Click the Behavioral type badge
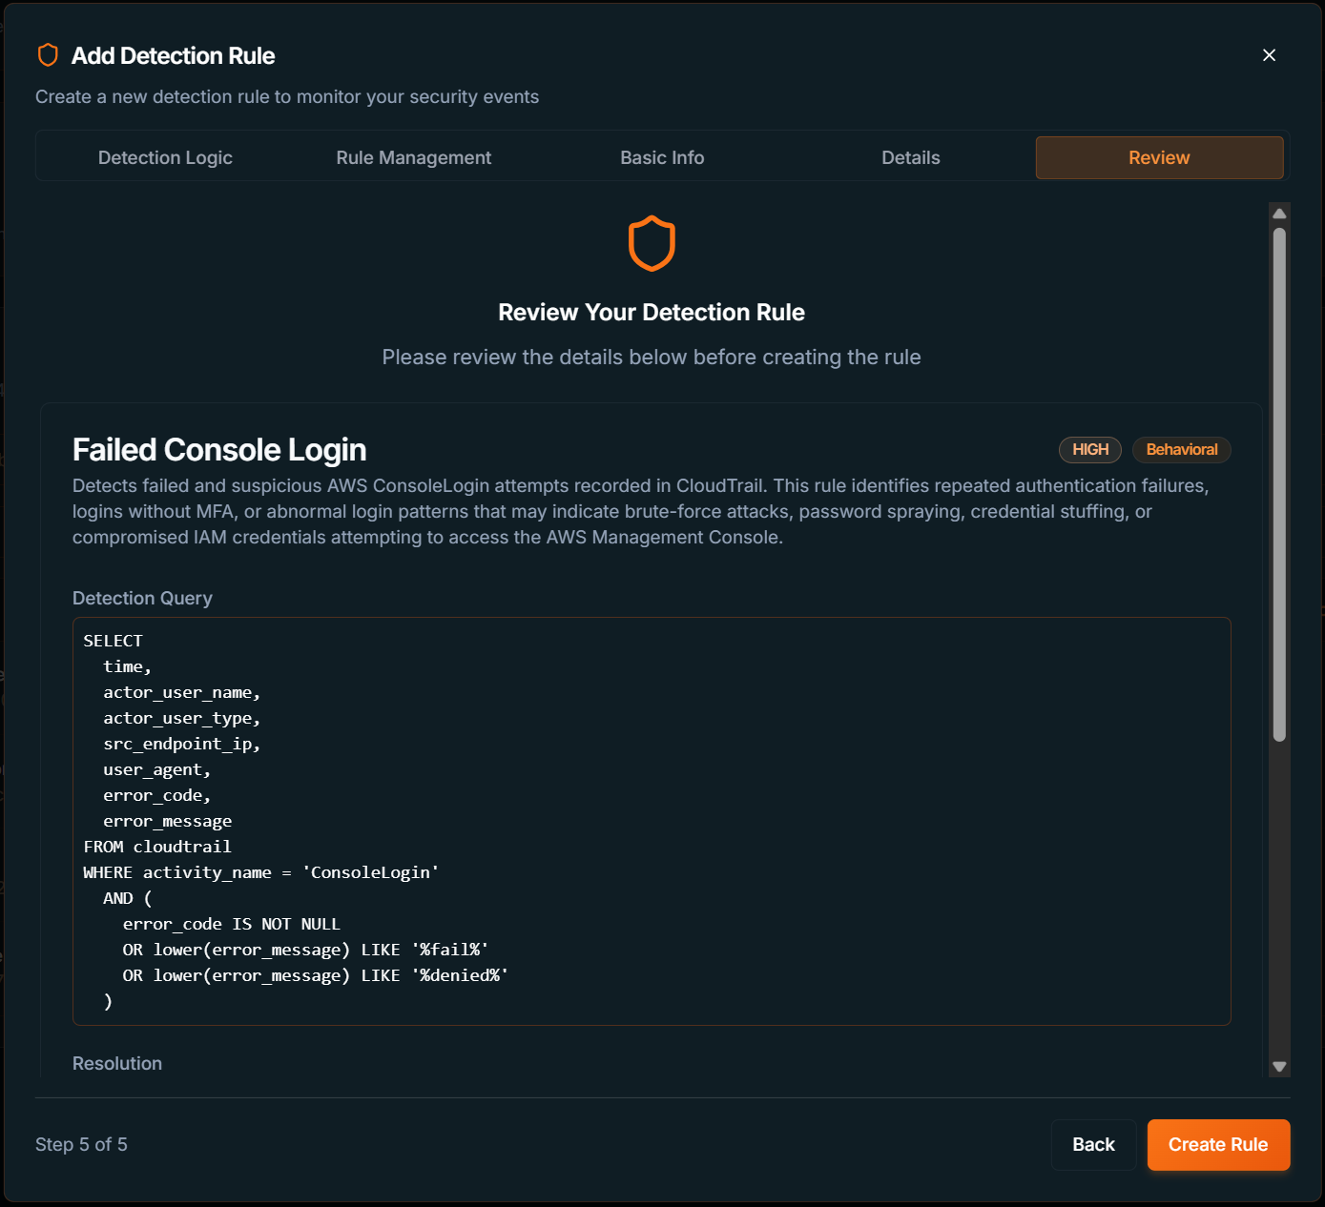This screenshot has width=1325, height=1207. pyautogui.click(x=1182, y=449)
